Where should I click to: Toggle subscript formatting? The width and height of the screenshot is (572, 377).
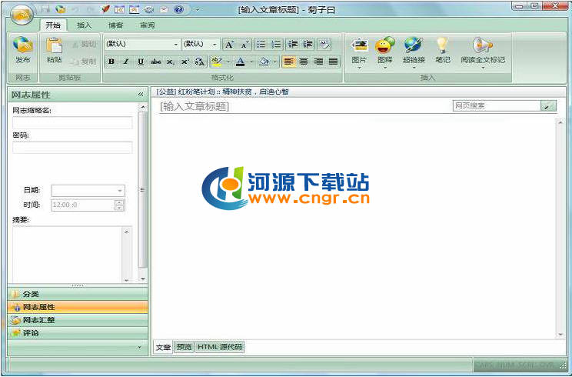tap(171, 62)
